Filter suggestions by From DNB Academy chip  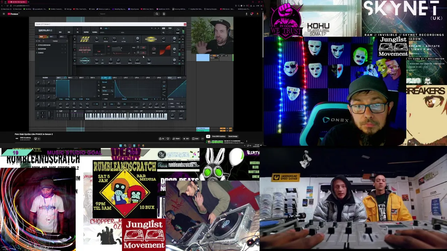pos(219,136)
